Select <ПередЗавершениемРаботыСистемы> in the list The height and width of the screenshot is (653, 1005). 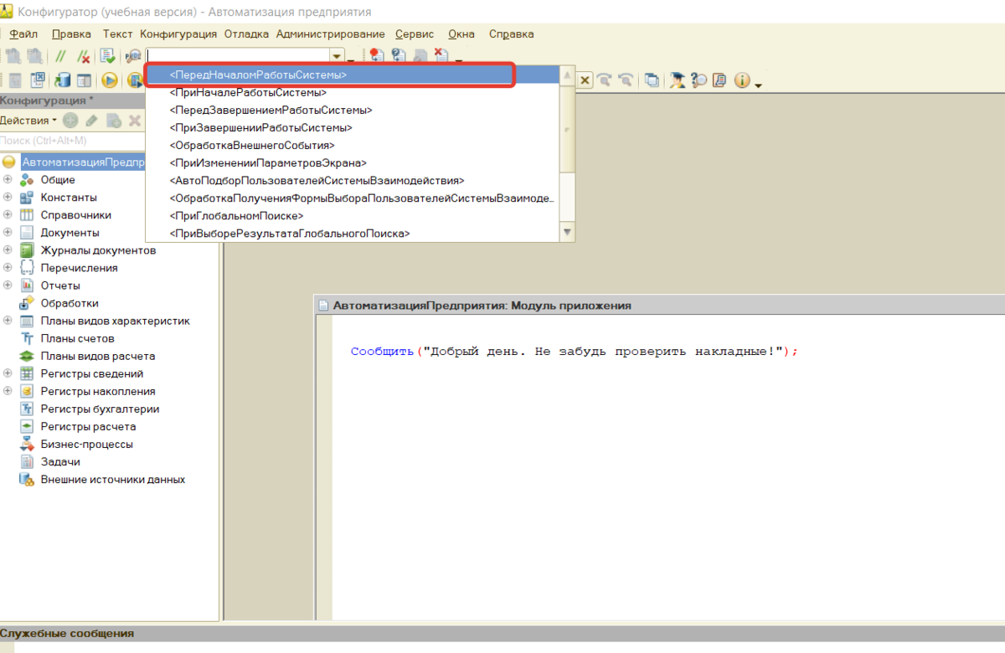352,110
